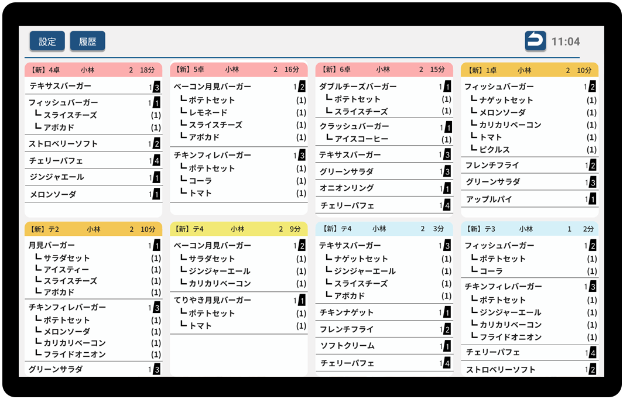623x399 pixels.
Task: Select フレンチフライ in 3分 テ4 order
Action: coord(384,329)
